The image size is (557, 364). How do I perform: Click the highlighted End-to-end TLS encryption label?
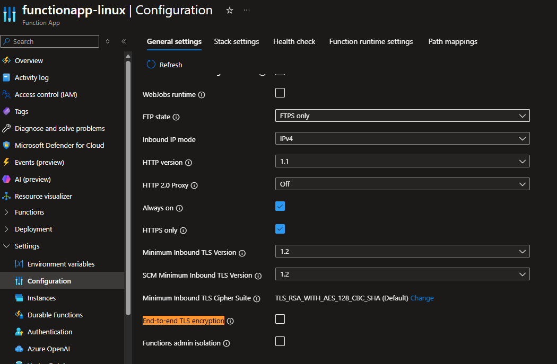tap(184, 321)
